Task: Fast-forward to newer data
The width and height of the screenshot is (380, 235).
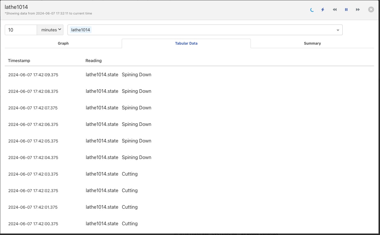Action: coord(358,9)
